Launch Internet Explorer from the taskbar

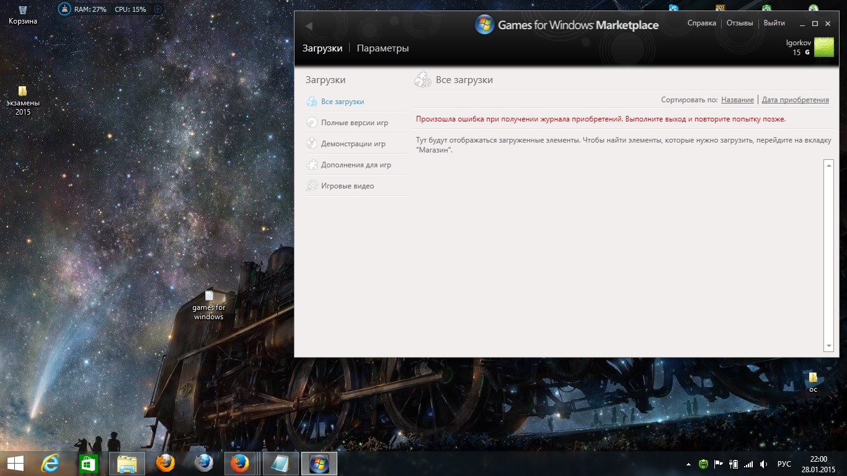click(x=50, y=464)
